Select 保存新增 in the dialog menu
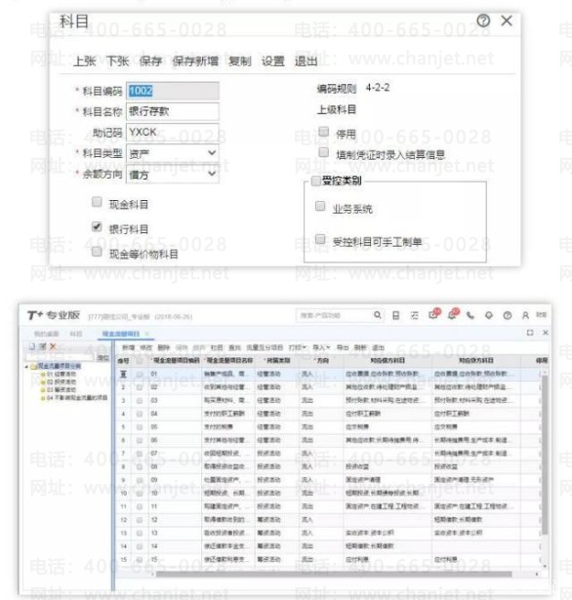572x600 pixels. point(195,60)
